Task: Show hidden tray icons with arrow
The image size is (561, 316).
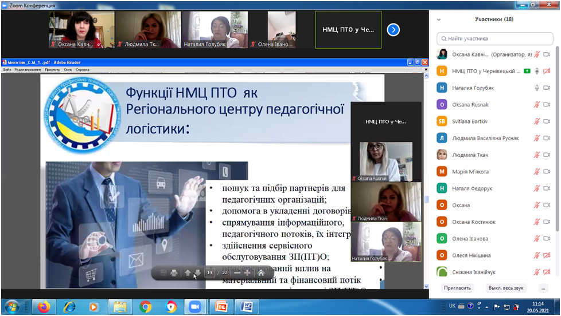Action: coord(487,307)
